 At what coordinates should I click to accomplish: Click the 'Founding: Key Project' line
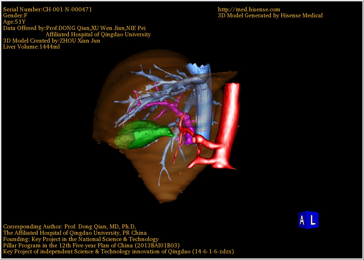81,239
